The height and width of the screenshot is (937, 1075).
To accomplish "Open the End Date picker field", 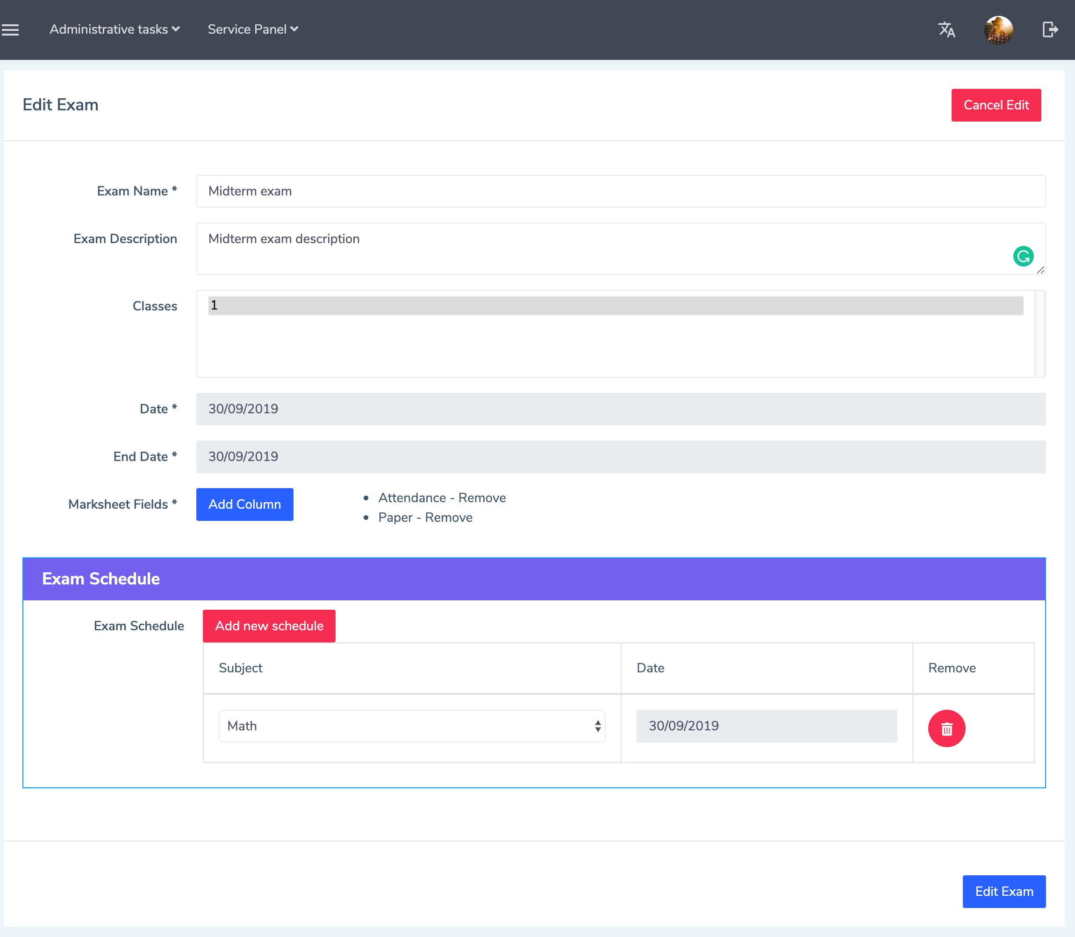I will (x=621, y=456).
